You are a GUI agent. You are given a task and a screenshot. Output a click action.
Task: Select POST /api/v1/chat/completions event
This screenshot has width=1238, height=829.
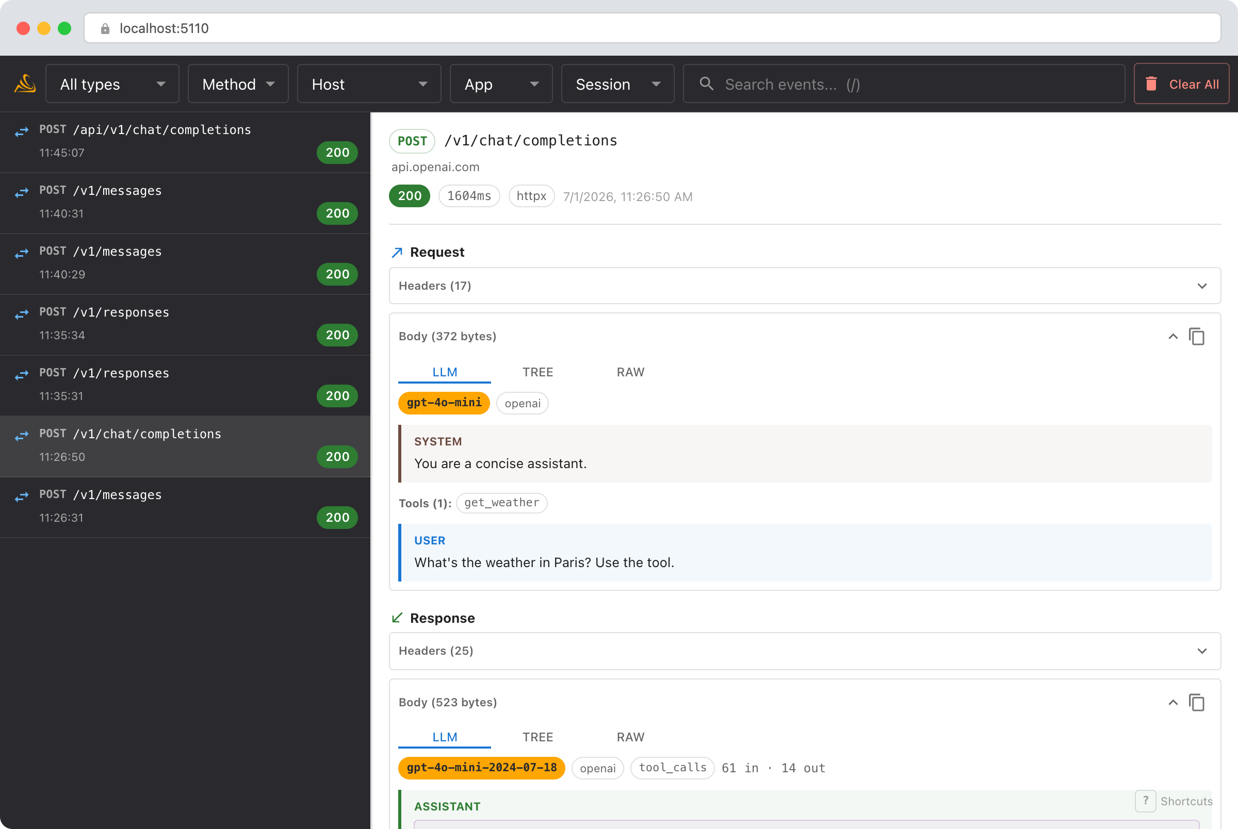point(185,142)
